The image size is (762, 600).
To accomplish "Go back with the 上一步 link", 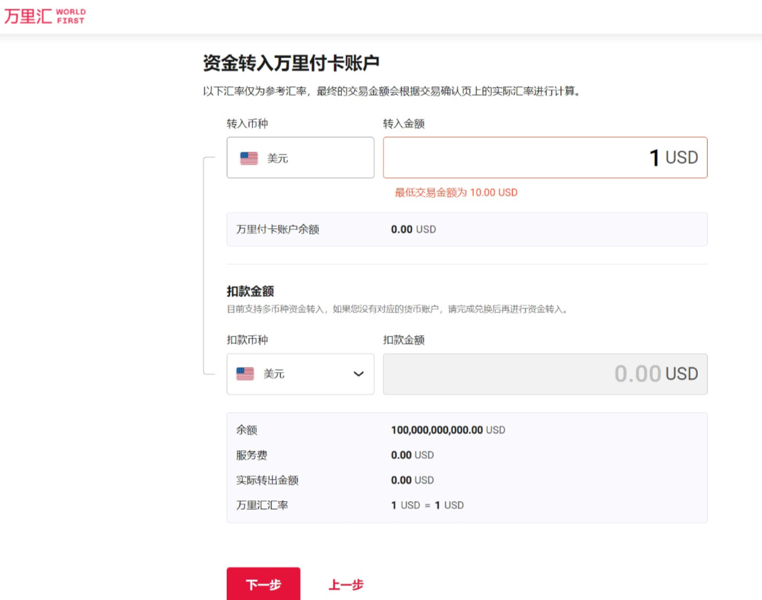I will pos(346,585).
